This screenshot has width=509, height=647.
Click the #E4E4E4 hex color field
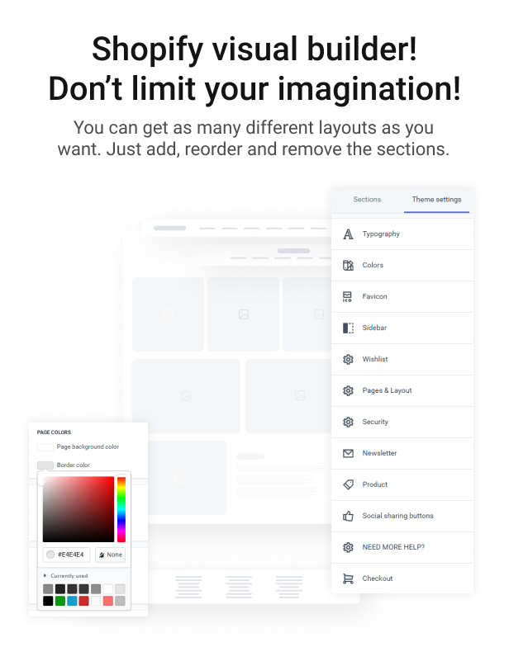tap(66, 555)
